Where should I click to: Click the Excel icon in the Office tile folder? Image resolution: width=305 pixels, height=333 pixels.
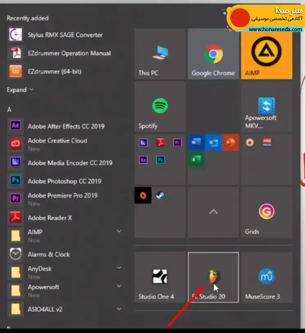(196, 159)
